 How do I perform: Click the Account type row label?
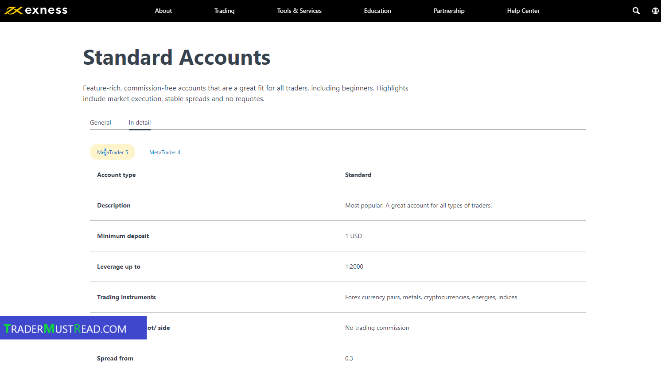point(117,175)
